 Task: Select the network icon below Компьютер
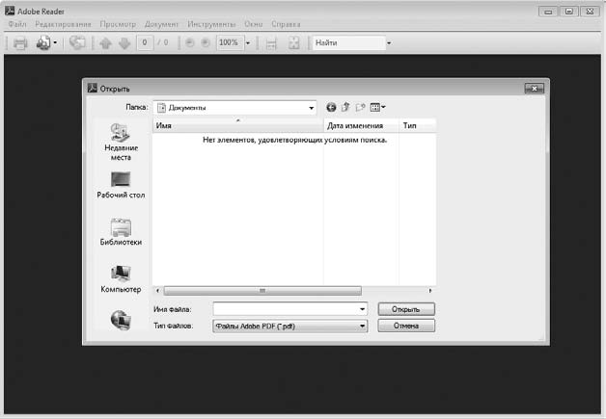pyautogui.click(x=121, y=320)
